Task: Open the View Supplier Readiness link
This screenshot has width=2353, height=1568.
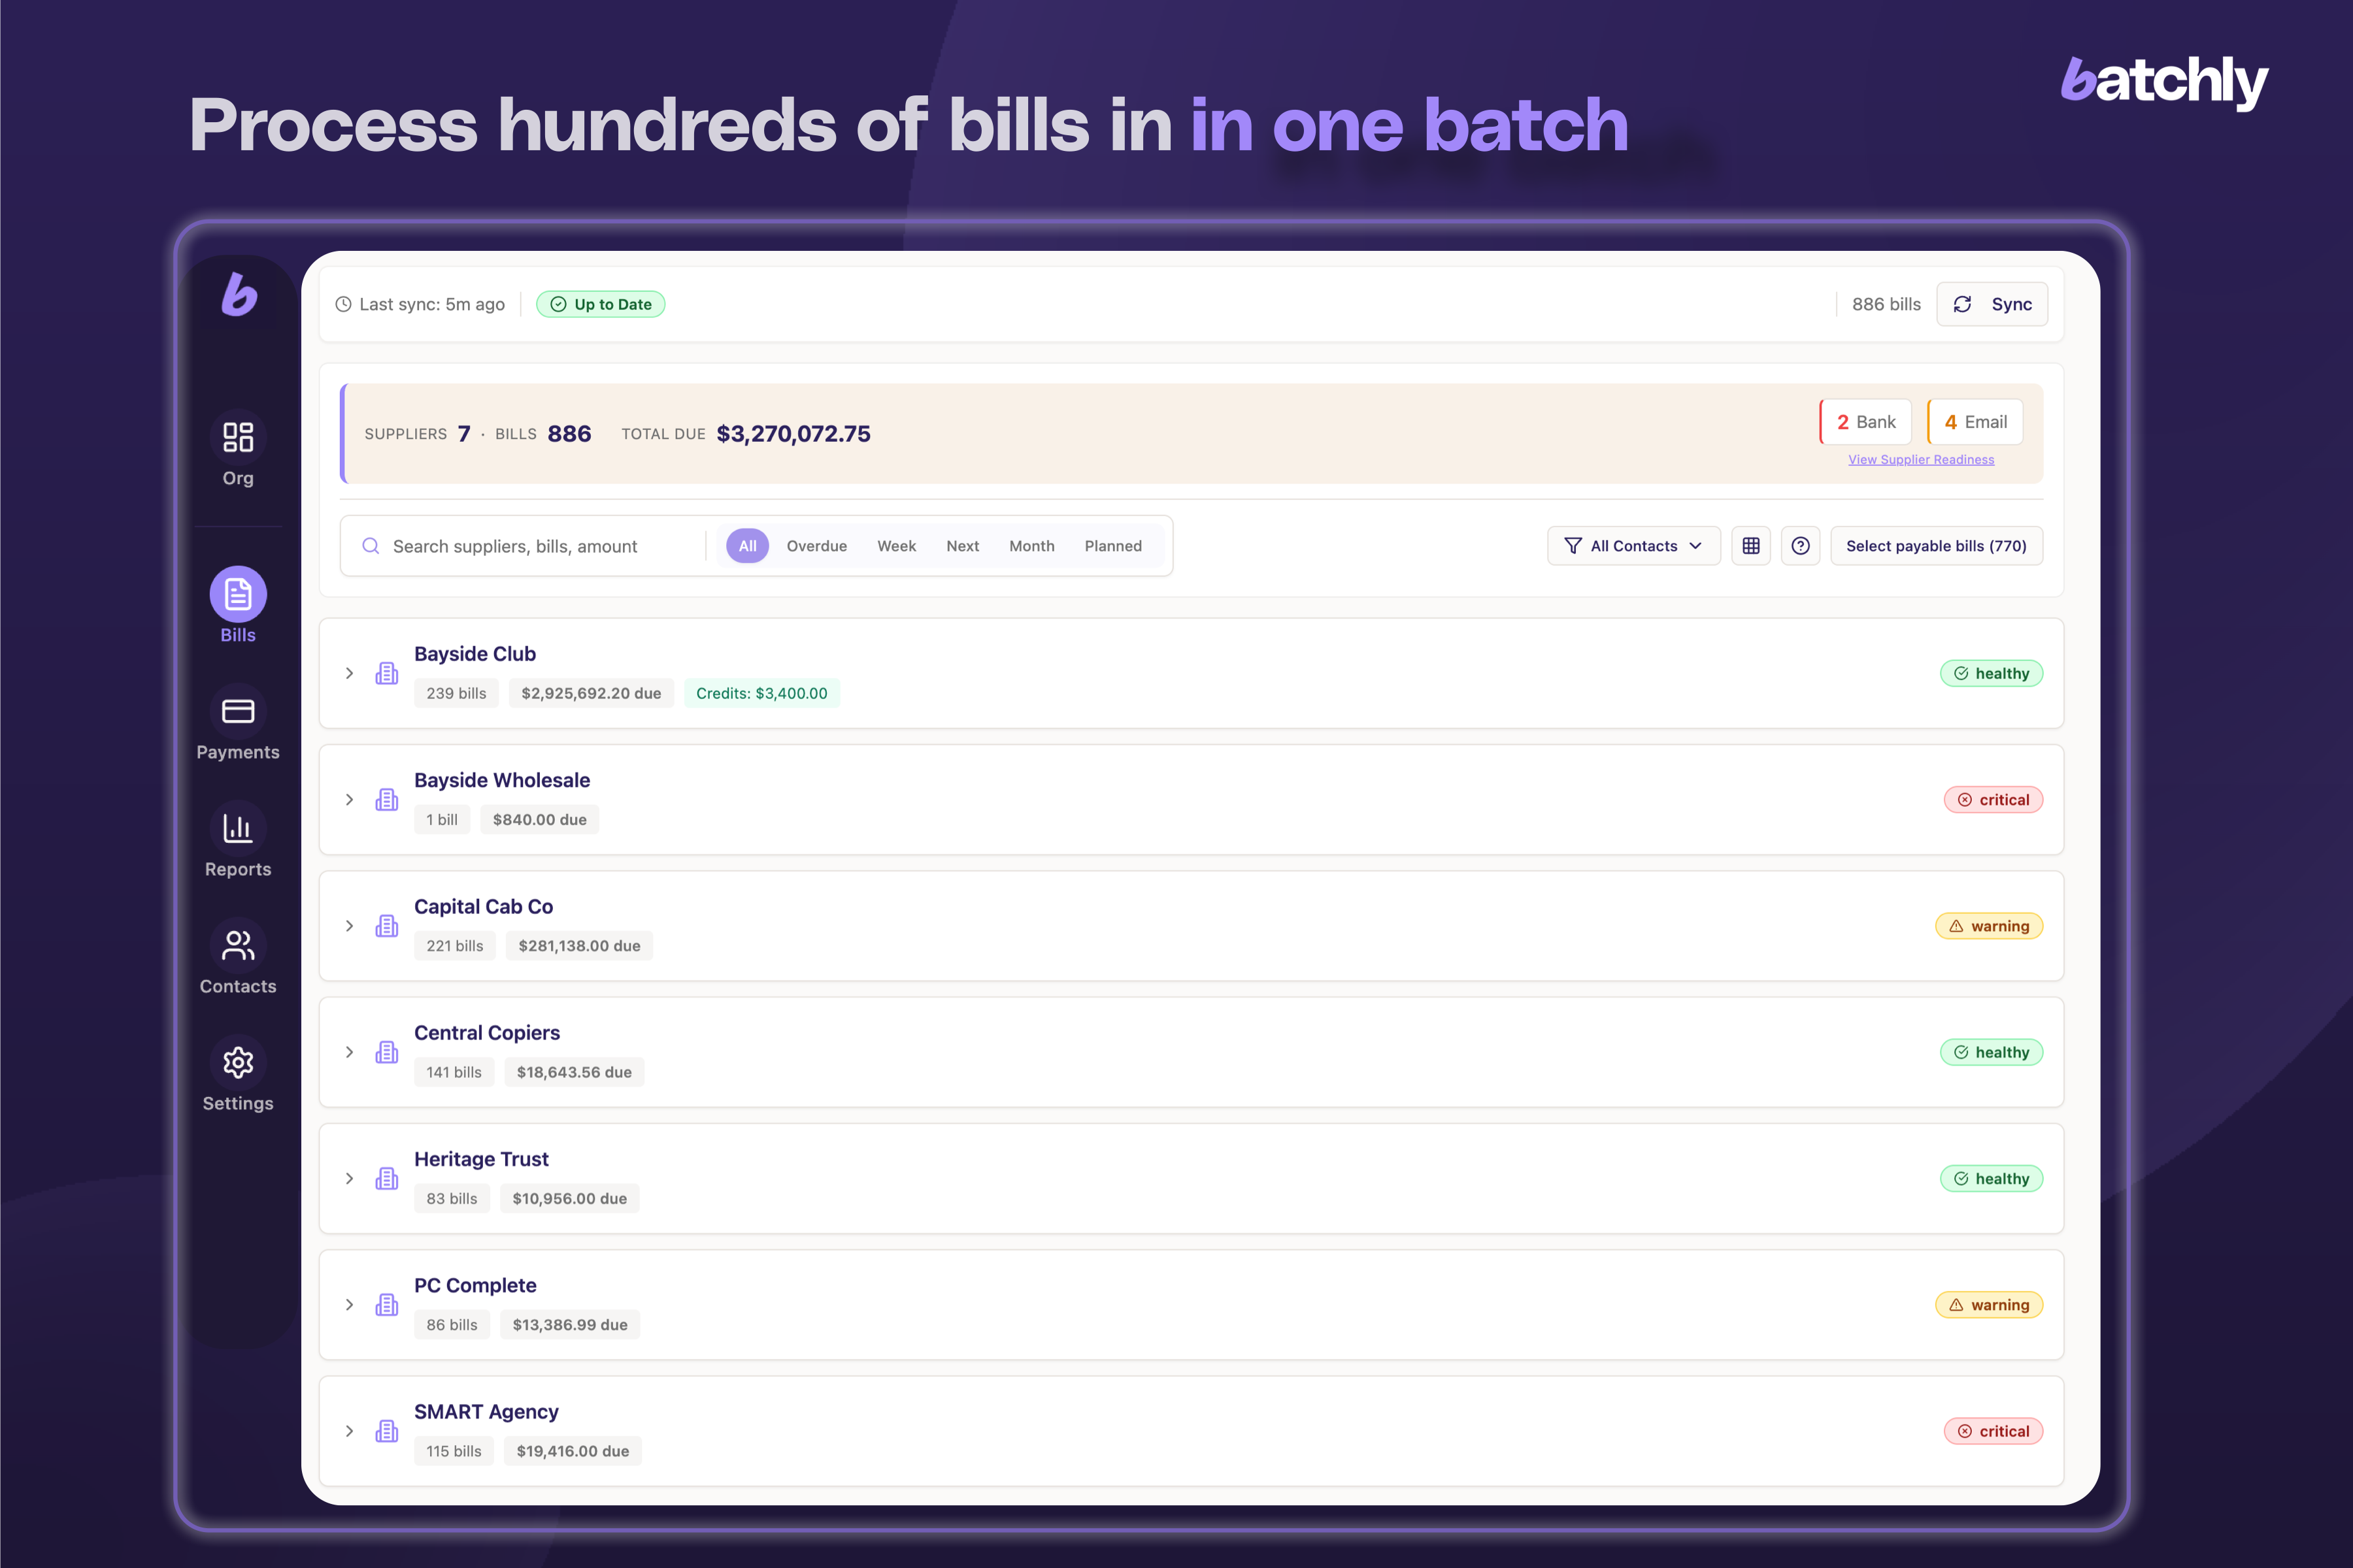Action: tap(1920, 459)
